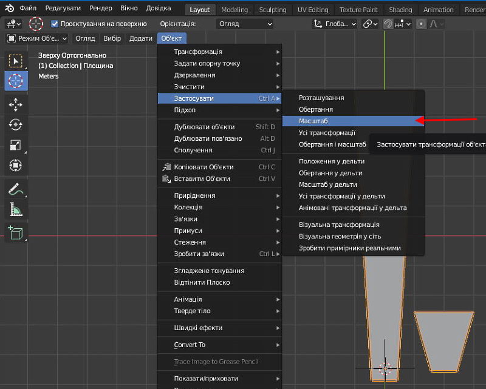Switch to the Layout workspace tab

200,10
